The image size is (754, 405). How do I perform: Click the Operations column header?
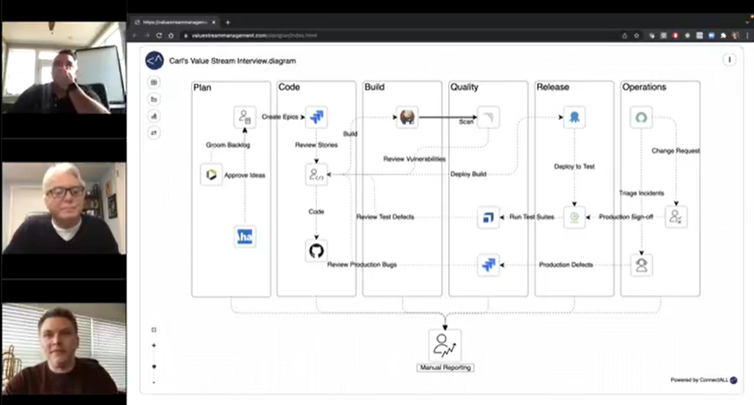coord(643,87)
